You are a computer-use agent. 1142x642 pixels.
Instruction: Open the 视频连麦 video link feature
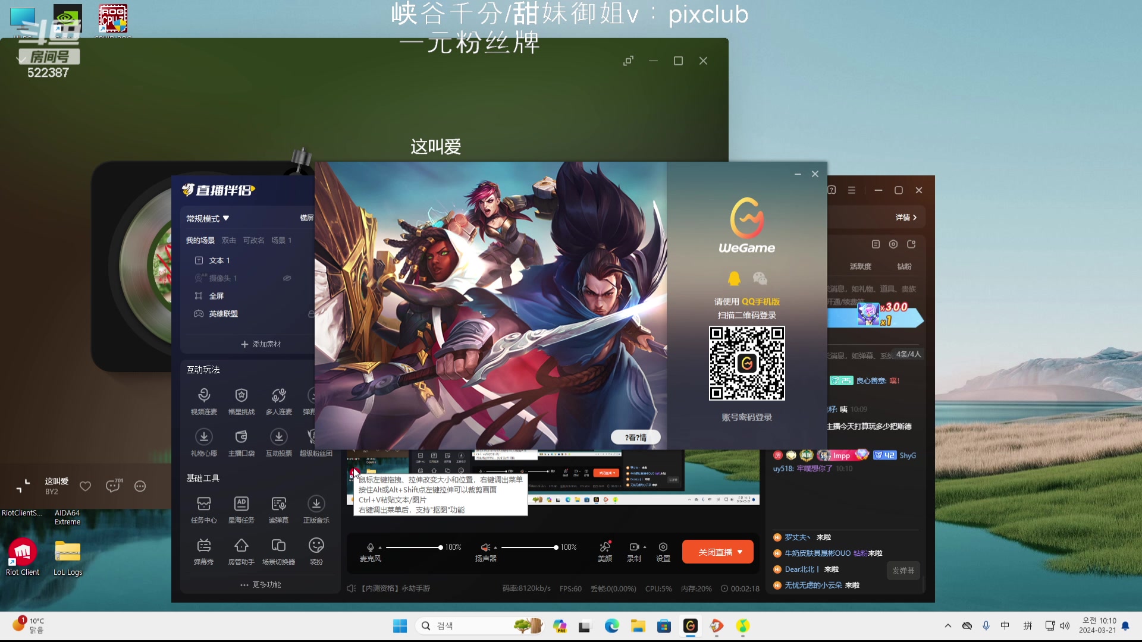tap(203, 396)
